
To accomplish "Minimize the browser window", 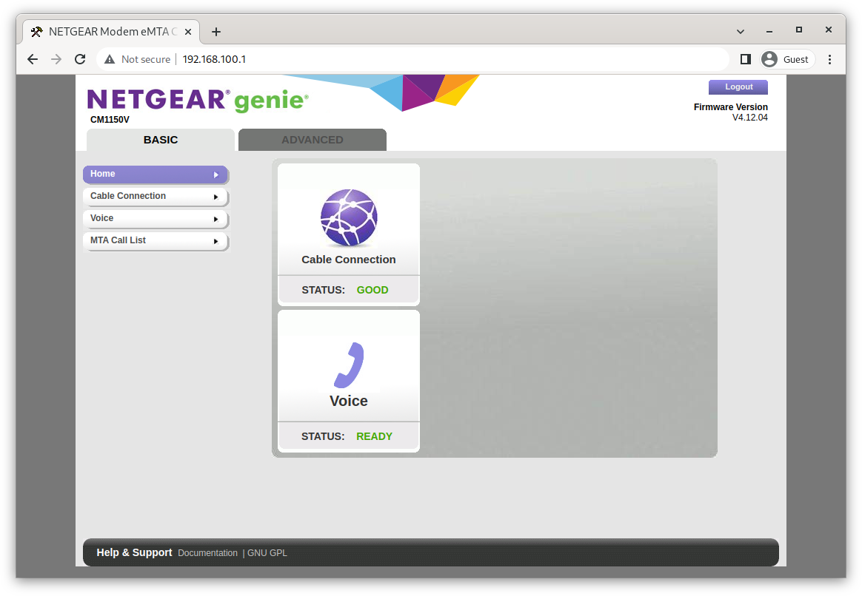I will (x=769, y=31).
